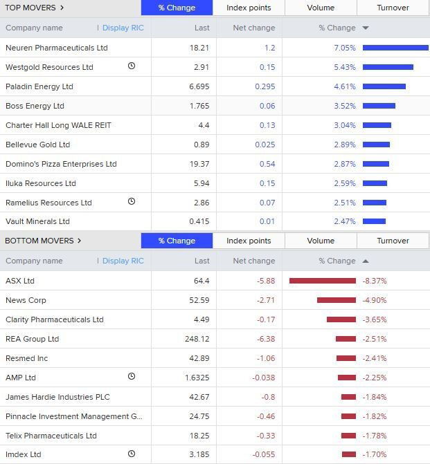Toggle Display RIC in Bottom Movers table

pos(123,261)
